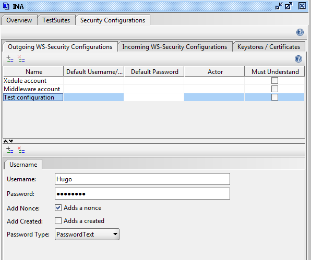The width and height of the screenshot is (311, 260).
Task: Close the INA window
Action: point(302,6)
